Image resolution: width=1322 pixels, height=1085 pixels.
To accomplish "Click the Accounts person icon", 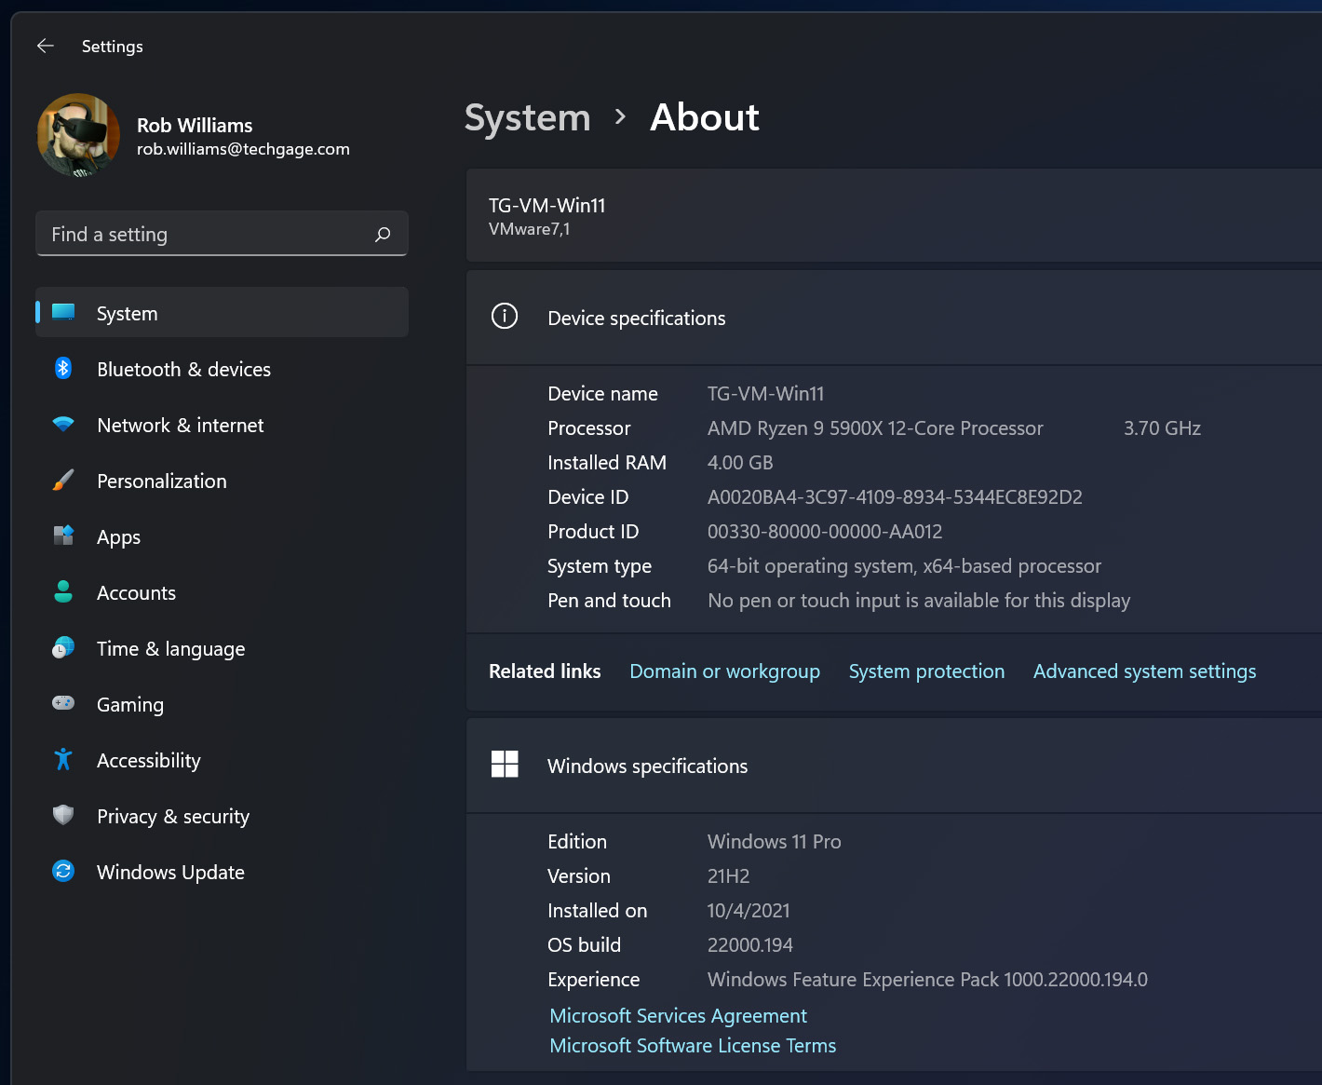I will click(x=63, y=592).
